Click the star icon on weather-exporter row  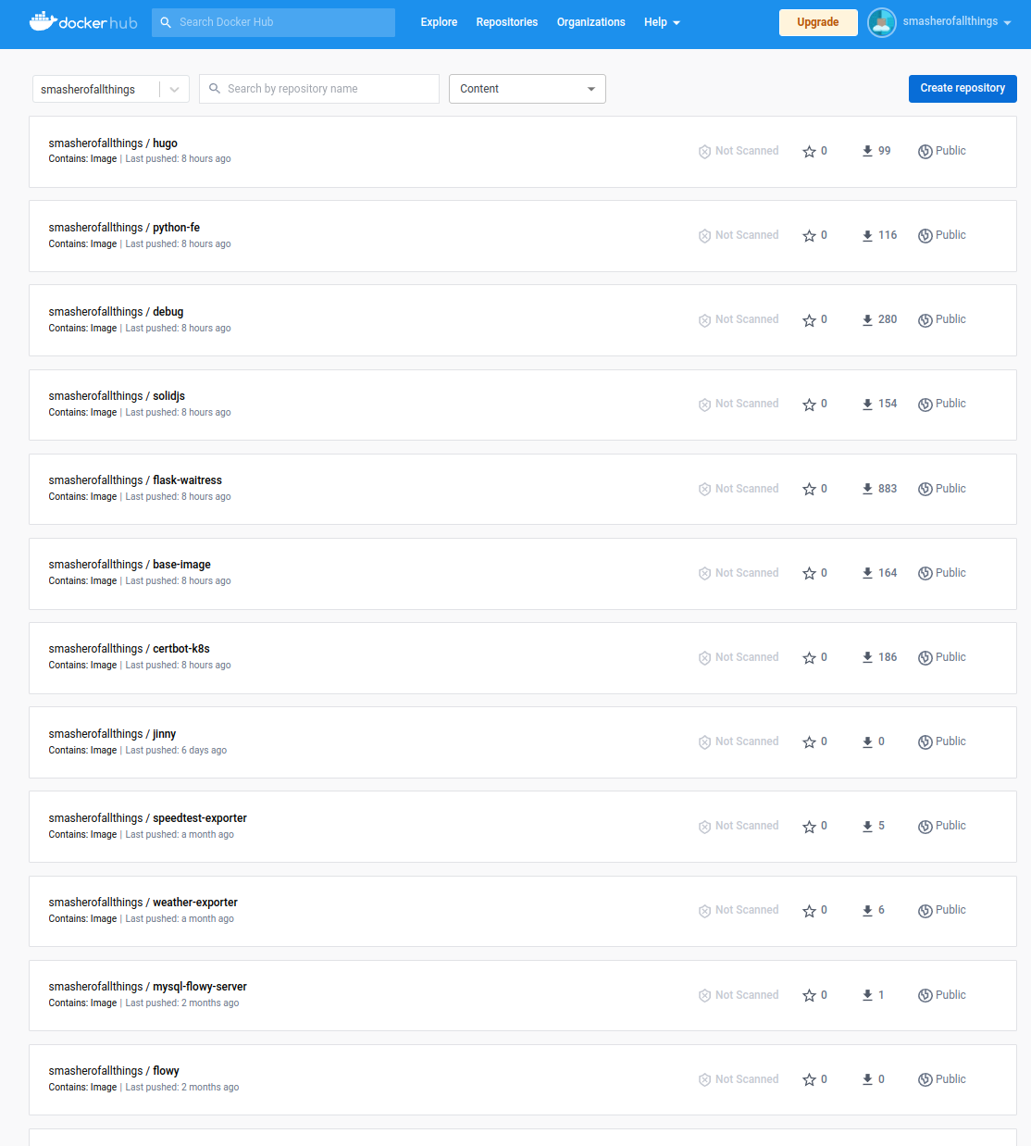tap(809, 911)
